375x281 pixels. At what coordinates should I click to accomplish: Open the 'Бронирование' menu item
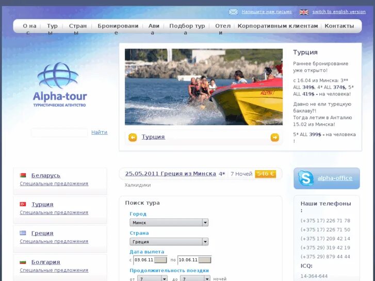click(x=118, y=29)
